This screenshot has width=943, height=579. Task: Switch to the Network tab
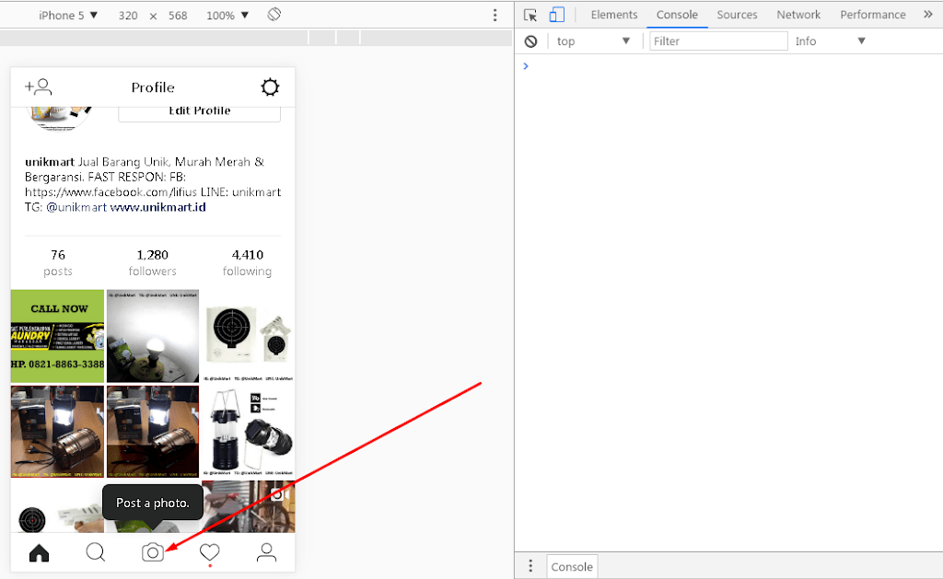tap(797, 15)
